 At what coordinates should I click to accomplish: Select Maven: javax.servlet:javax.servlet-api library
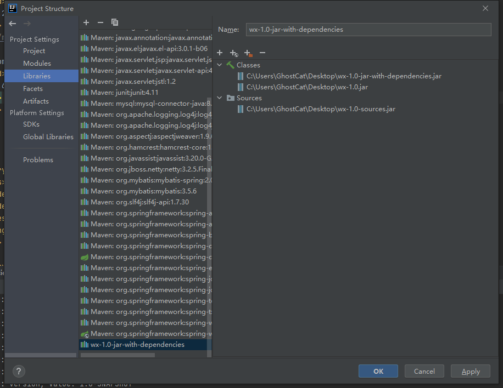click(x=146, y=71)
